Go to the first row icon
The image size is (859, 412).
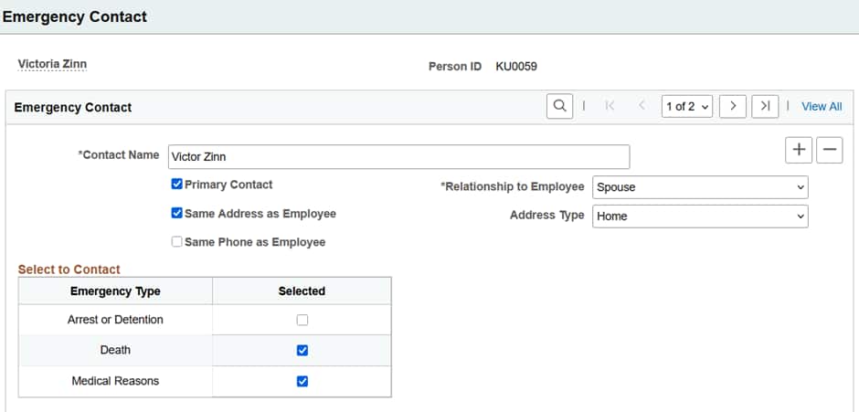click(x=610, y=106)
